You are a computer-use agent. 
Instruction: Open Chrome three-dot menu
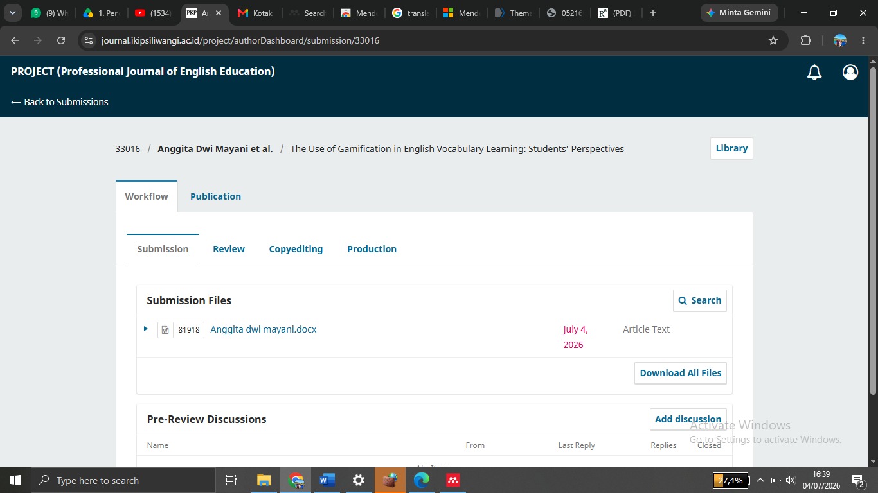pyautogui.click(x=863, y=40)
